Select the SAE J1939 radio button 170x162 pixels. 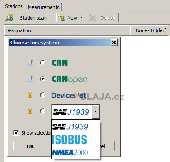coord(43,111)
